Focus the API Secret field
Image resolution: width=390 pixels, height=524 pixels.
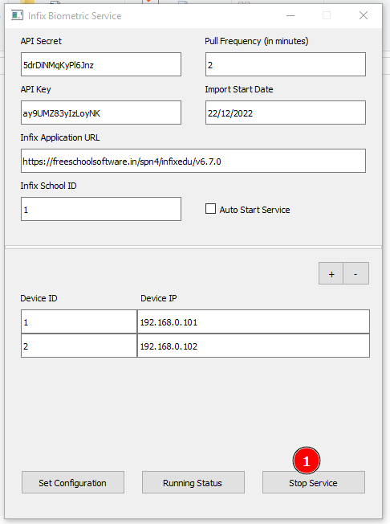click(x=101, y=64)
